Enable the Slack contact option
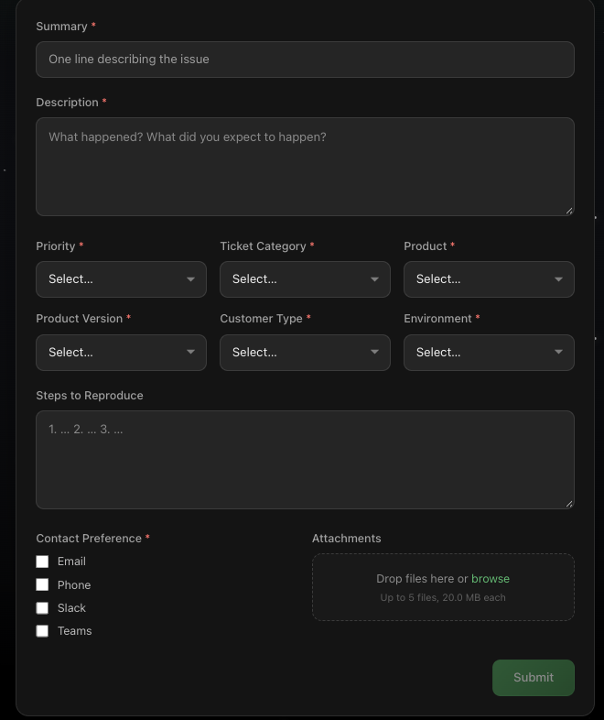The image size is (604, 720). (42, 608)
